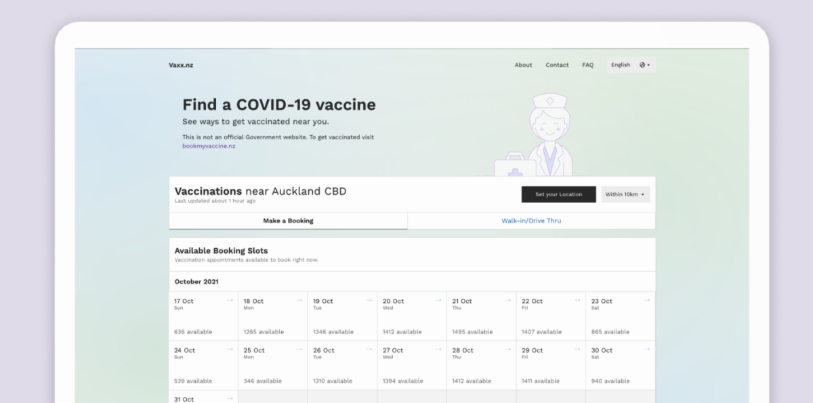
Task: Select the 19 Oct date label
Action: pos(323,301)
